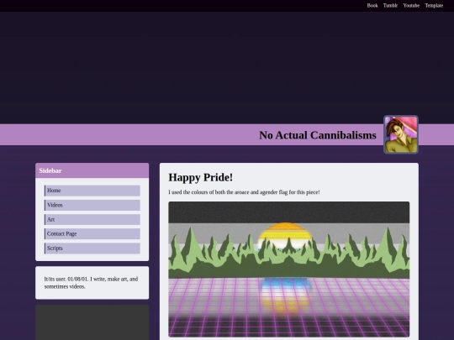
Task: Open the Book link in top navigation
Action: (372, 6)
